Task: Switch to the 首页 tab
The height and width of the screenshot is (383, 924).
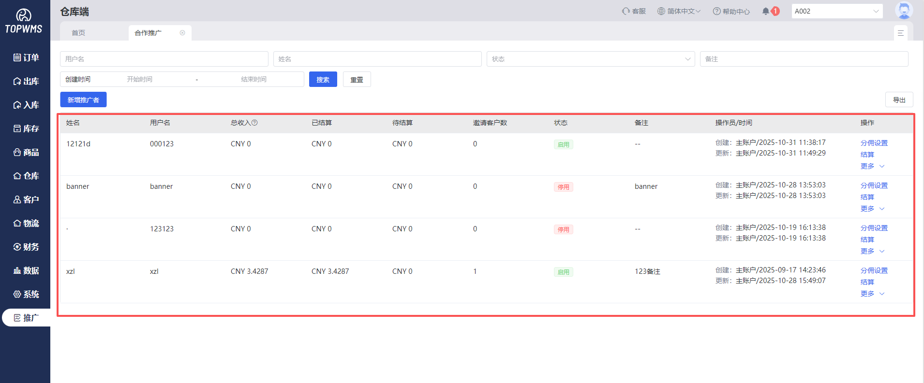Action: (x=78, y=33)
